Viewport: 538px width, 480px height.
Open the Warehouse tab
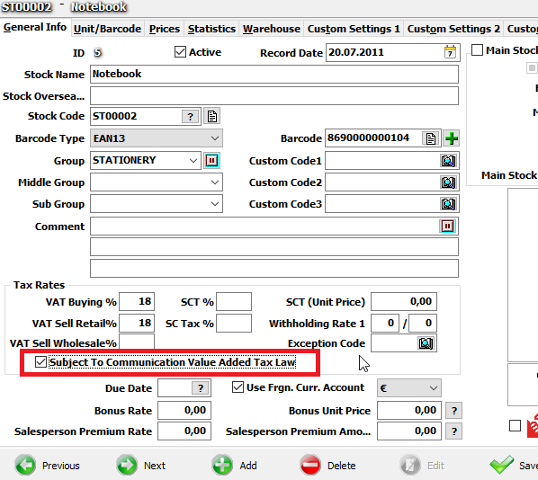coord(272,29)
